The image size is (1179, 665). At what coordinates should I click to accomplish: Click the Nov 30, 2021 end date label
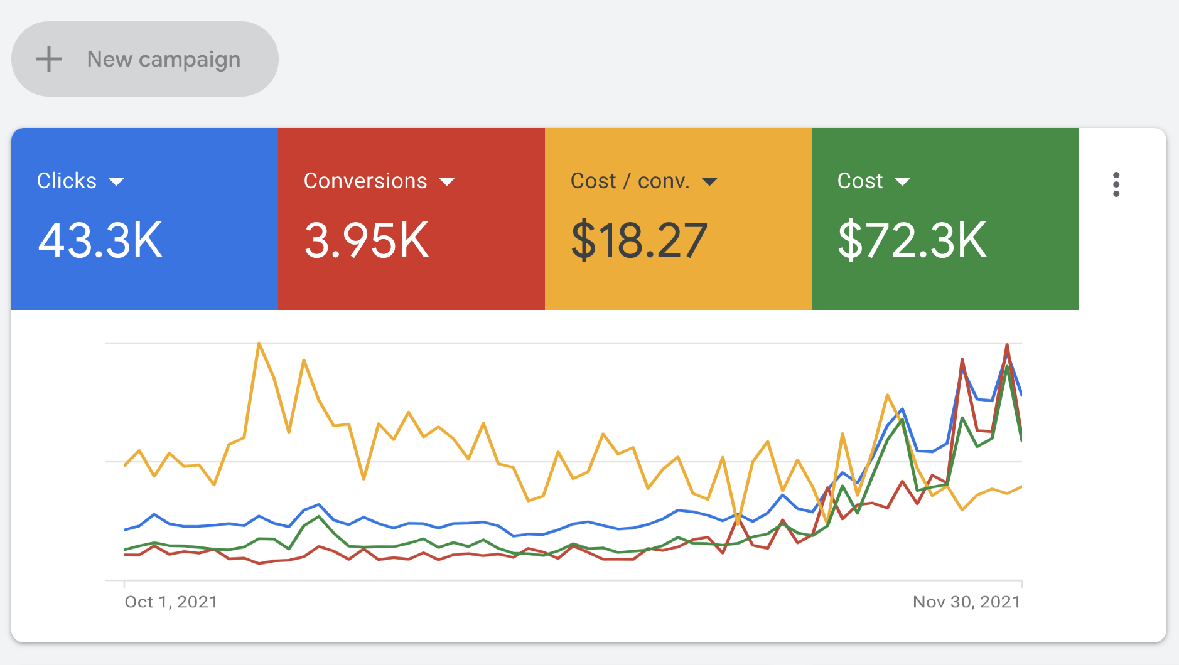coord(966,602)
